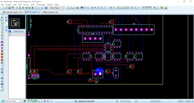Rotate clockwise using the rotation arrow icon
194x103 pixels.
tap(6, 18)
